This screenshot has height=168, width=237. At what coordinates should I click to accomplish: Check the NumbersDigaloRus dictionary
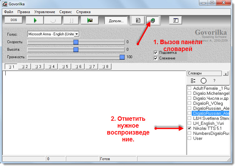190,133
